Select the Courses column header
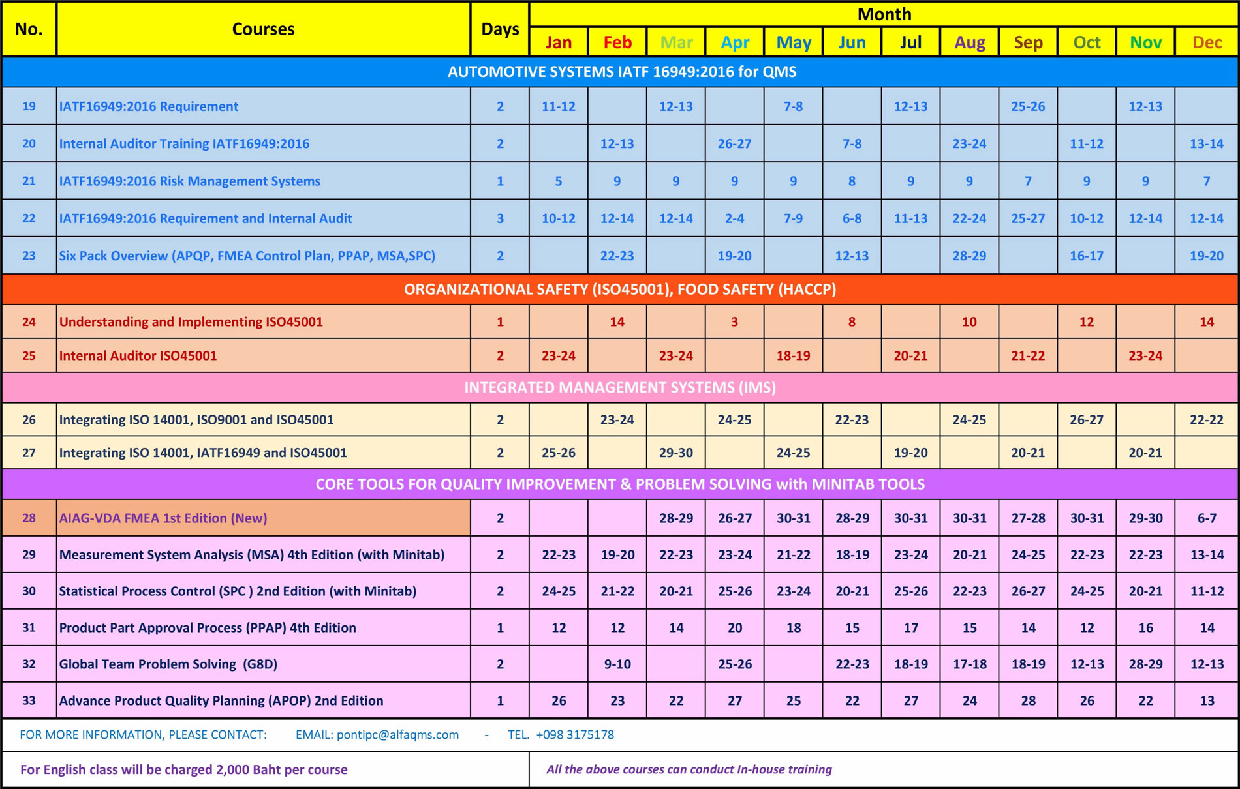This screenshot has width=1240, height=789. [263, 29]
